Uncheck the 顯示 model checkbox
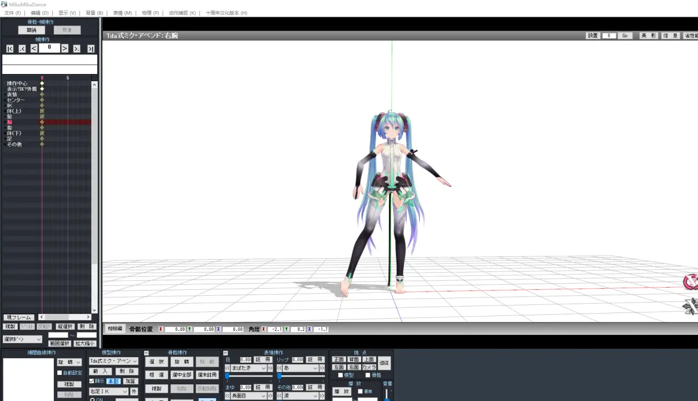The image size is (698, 401). [92, 382]
